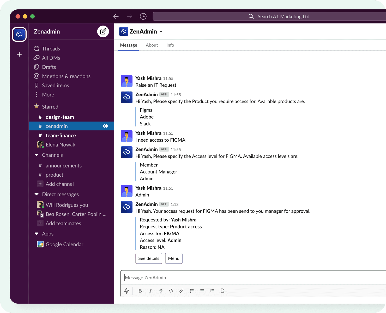Switch to the About tab
Viewport: 386px width, 313px height.
(152, 45)
